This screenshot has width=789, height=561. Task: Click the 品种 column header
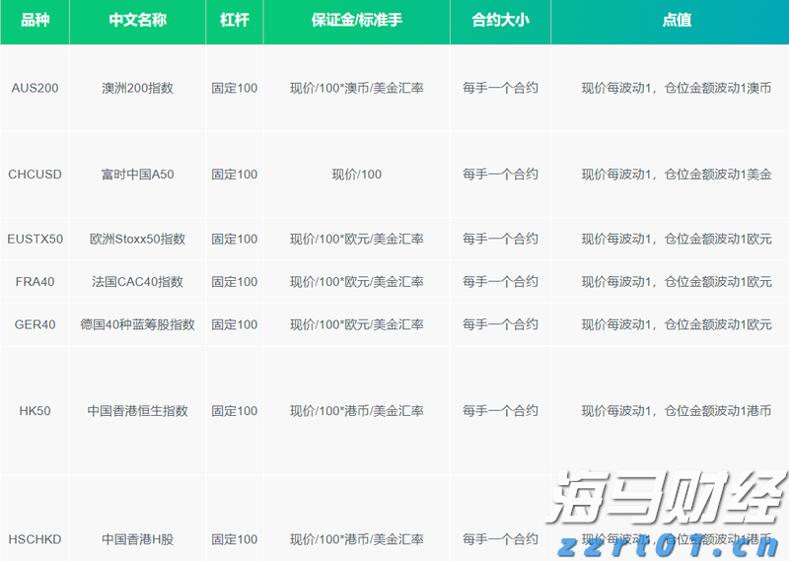pyautogui.click(x=35, y=20)
